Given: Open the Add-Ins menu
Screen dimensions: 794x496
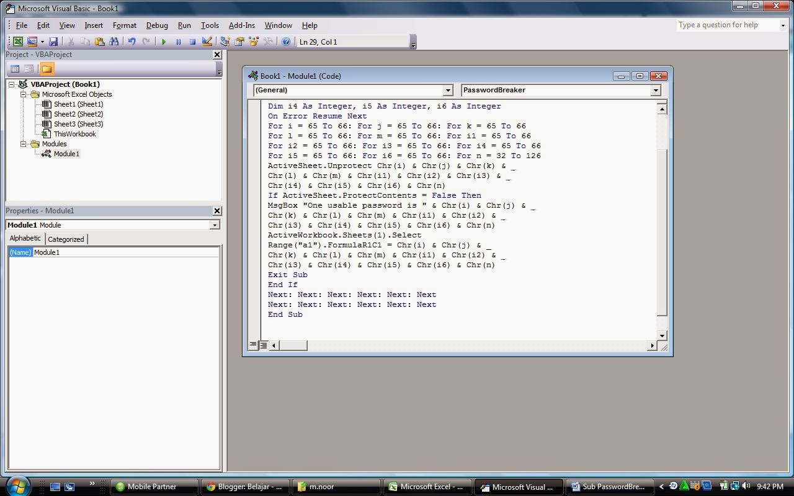Looking at the screenshot, I should click(242, 25).
